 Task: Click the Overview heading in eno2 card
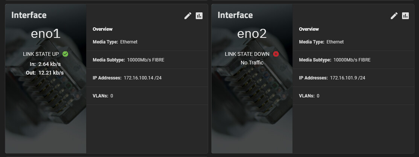309,29
